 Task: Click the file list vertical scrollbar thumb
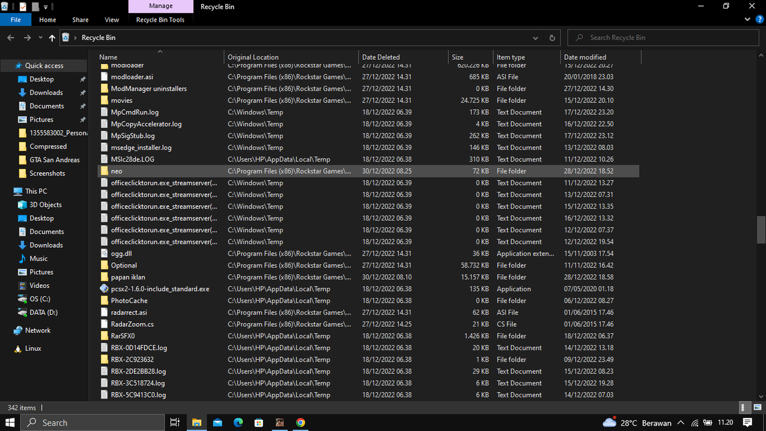[761, 229]
